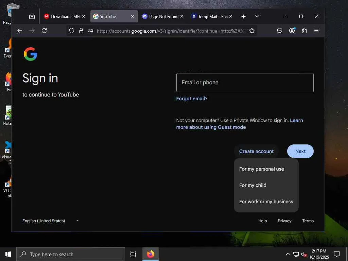Click the address bar URL
This screenshot has height=261, width=348.
171,31
